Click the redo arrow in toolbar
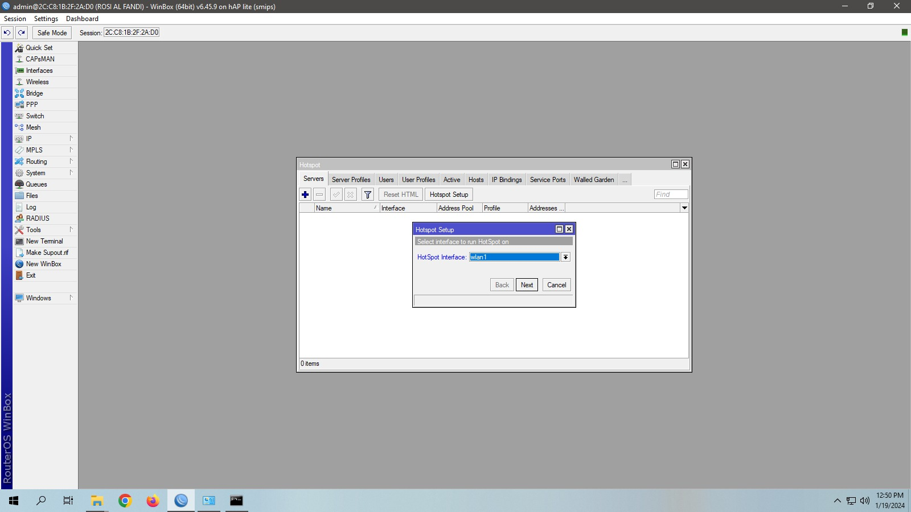Image resolution: width=911 pixels, height=512 pixels. tap(22, 32)
